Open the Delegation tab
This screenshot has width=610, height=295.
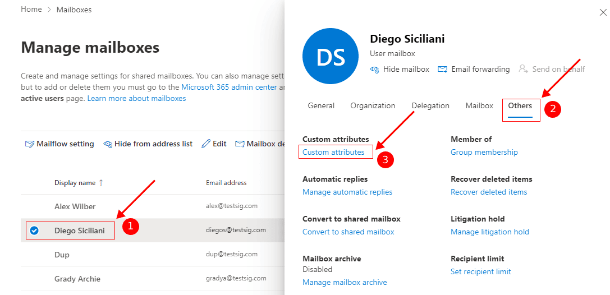point(430,105)
